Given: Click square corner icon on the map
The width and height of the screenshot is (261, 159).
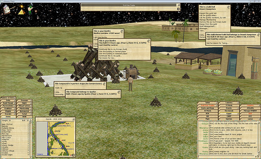Looking at the screenshot, I should (73, 155).
